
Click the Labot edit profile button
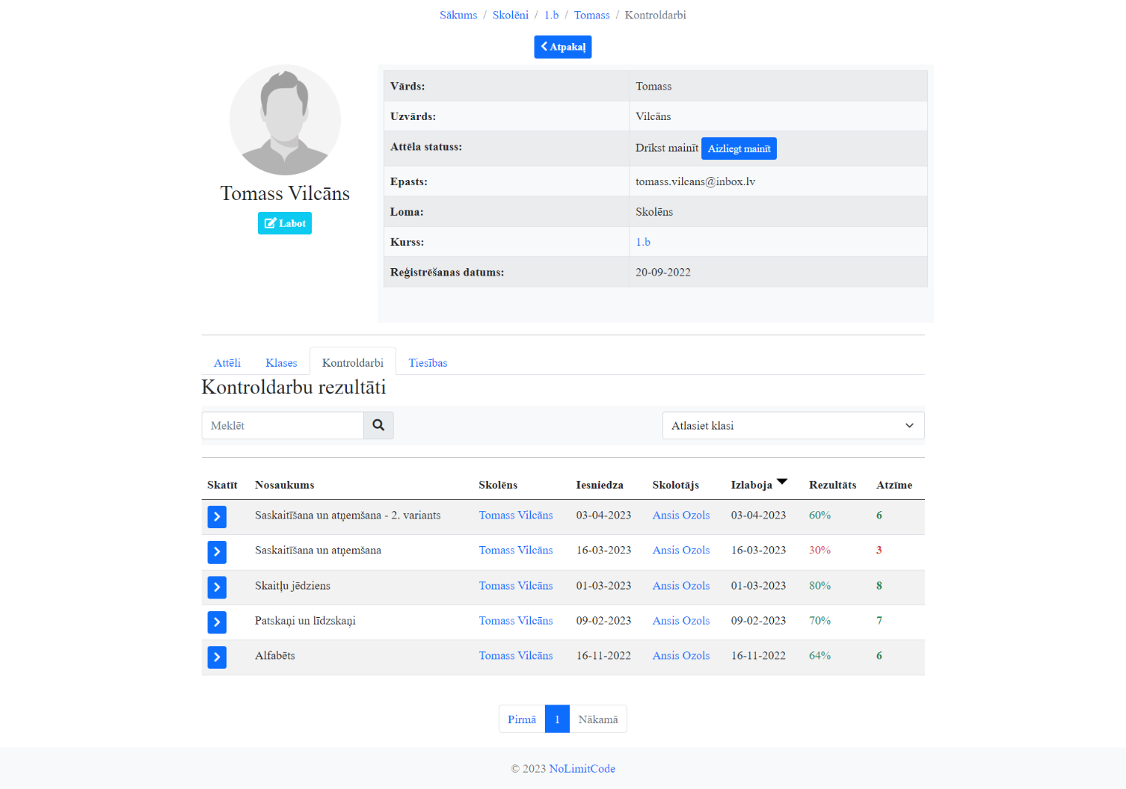tap(285, 223)
